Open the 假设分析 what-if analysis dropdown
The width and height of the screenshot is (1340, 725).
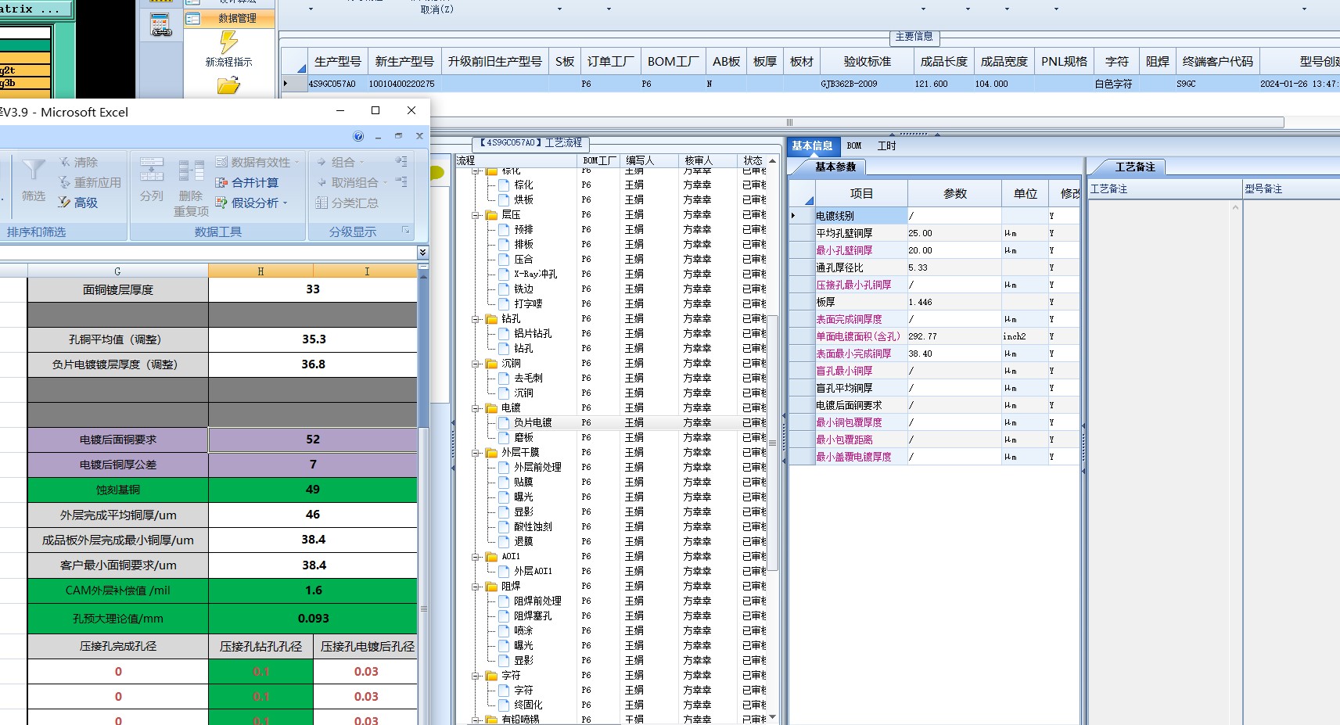point(252,203)
